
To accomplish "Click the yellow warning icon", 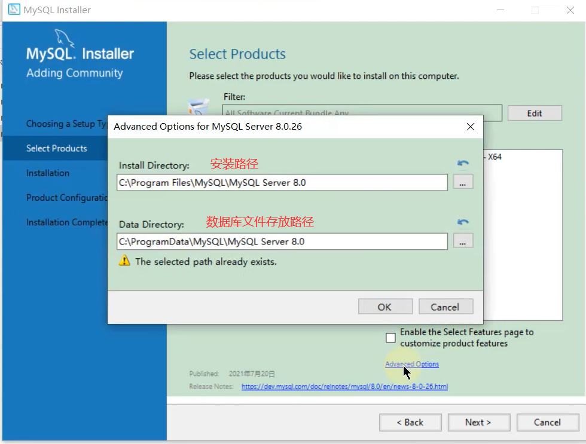I will point(124,261).
